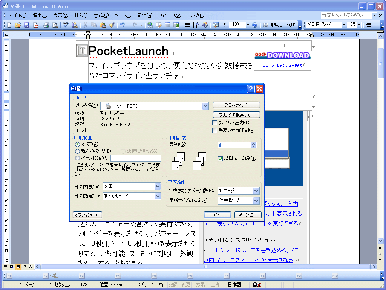Click the Open folder icon in toolbar
Screen dimensions: 386x290
coord(18,25)
